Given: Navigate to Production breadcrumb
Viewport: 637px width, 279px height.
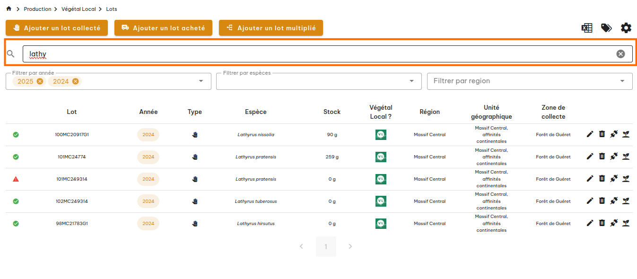Looking at the screenshot, I should point(37,9).
